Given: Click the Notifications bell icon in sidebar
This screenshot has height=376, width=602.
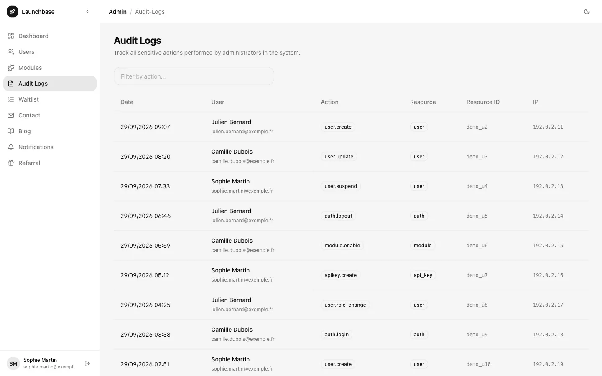Looking at the screenshot, I should point(11,147).
